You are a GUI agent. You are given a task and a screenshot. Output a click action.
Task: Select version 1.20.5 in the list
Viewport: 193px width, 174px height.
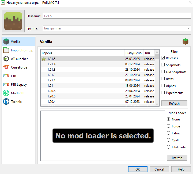98,96
